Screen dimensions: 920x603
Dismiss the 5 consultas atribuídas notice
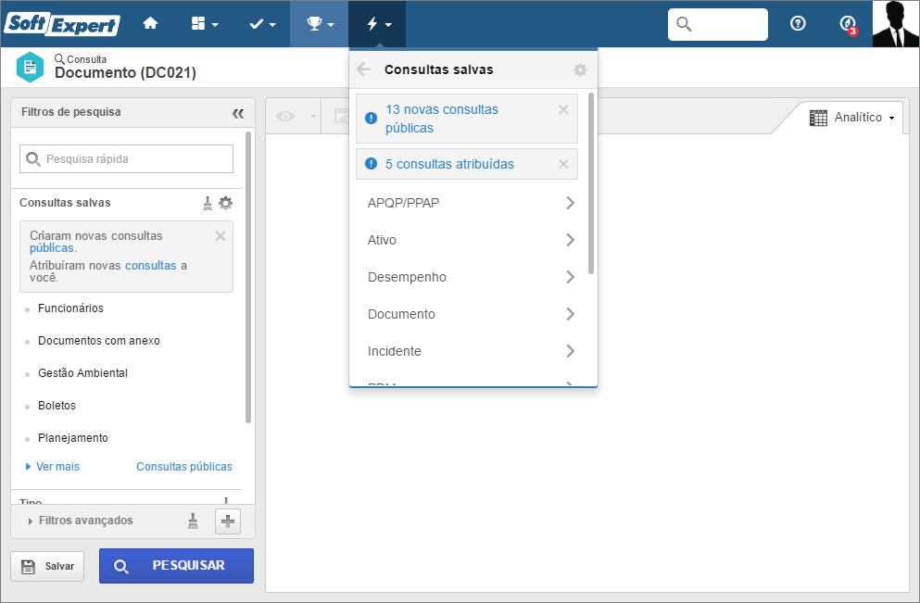click(x=563, y=164)
